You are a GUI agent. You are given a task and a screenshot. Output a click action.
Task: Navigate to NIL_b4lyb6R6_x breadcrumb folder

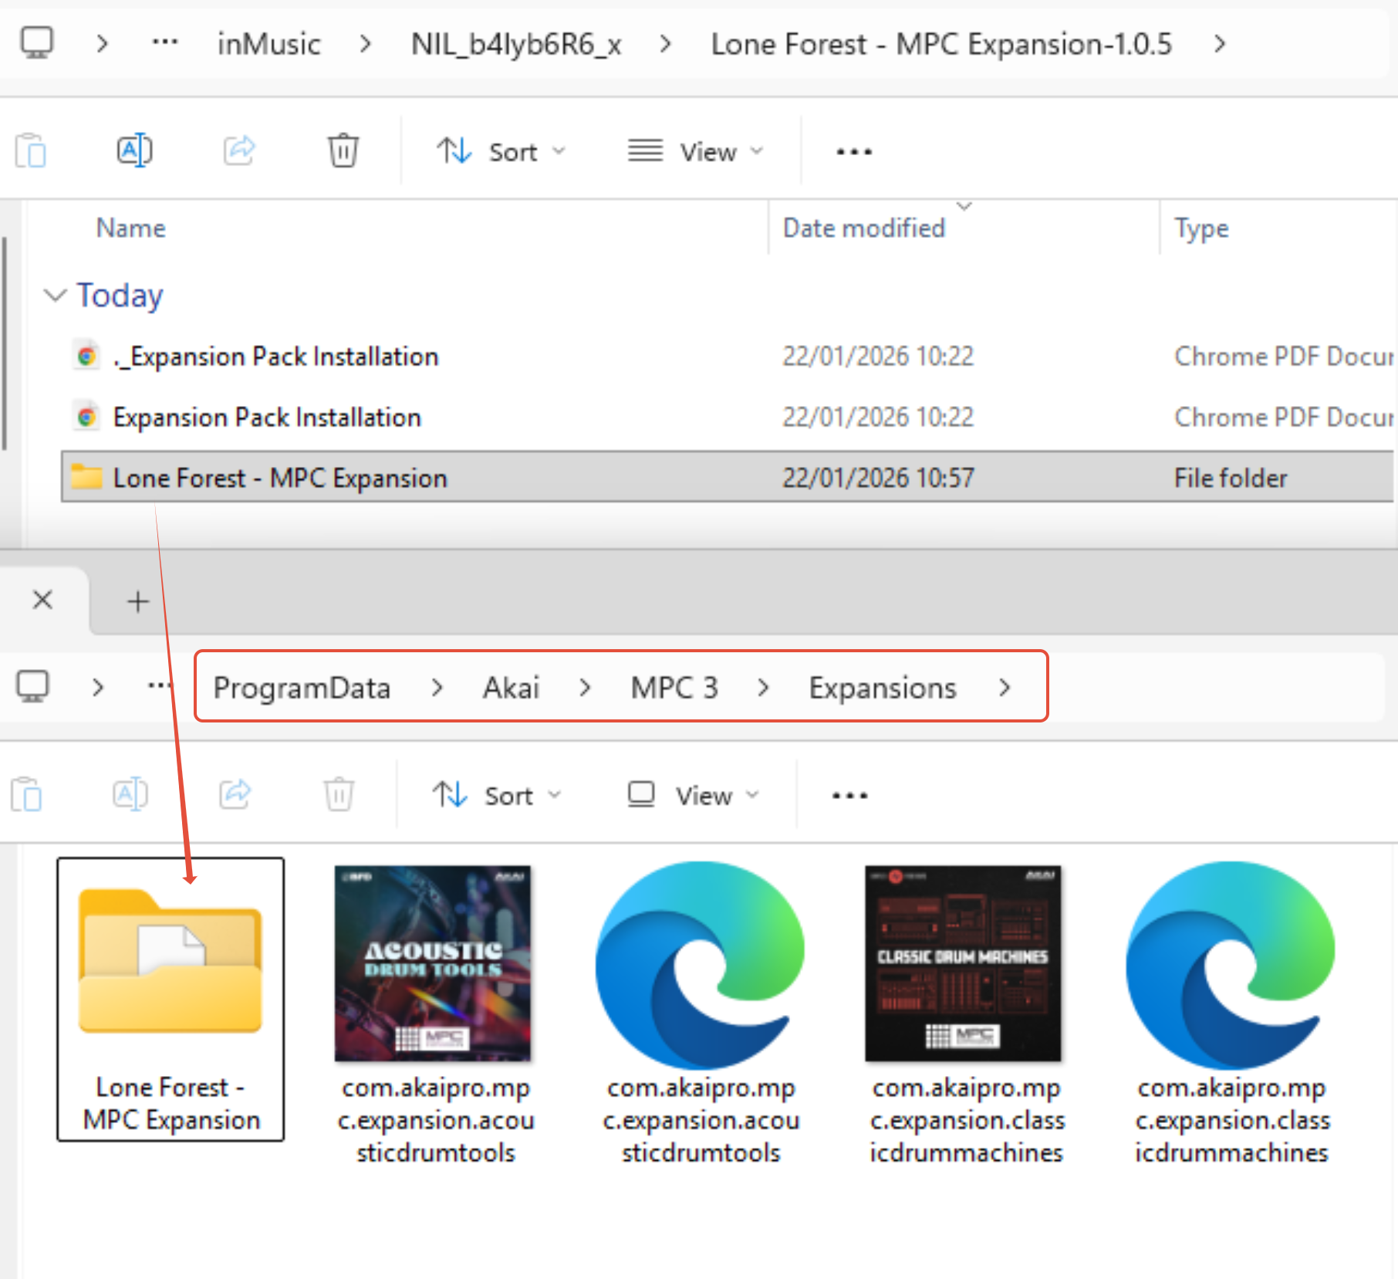tap(516, 44)
